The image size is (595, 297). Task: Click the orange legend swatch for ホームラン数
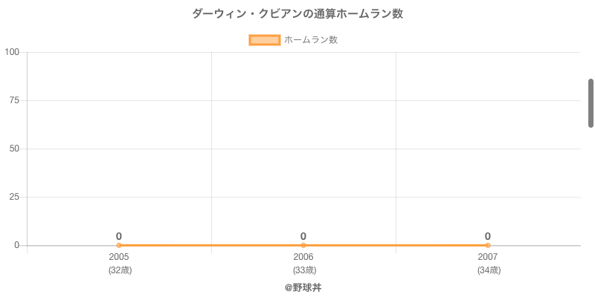point(264,40)
